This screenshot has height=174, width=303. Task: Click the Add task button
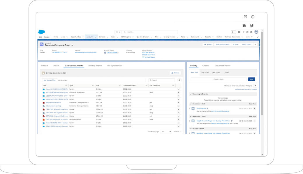coord(251,79)
